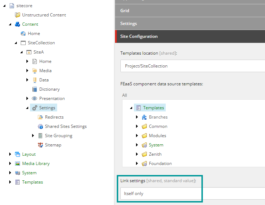Select System label in data source tree

156,145
